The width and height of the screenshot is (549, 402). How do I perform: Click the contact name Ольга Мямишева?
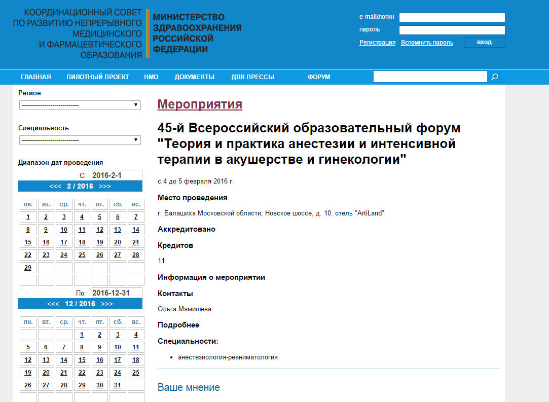185,309
